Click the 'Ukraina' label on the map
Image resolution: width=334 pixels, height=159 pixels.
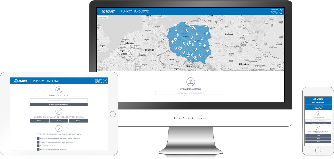[x=244, y=64]
